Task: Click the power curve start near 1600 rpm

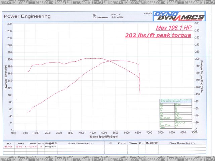Action: coord(28,112)
